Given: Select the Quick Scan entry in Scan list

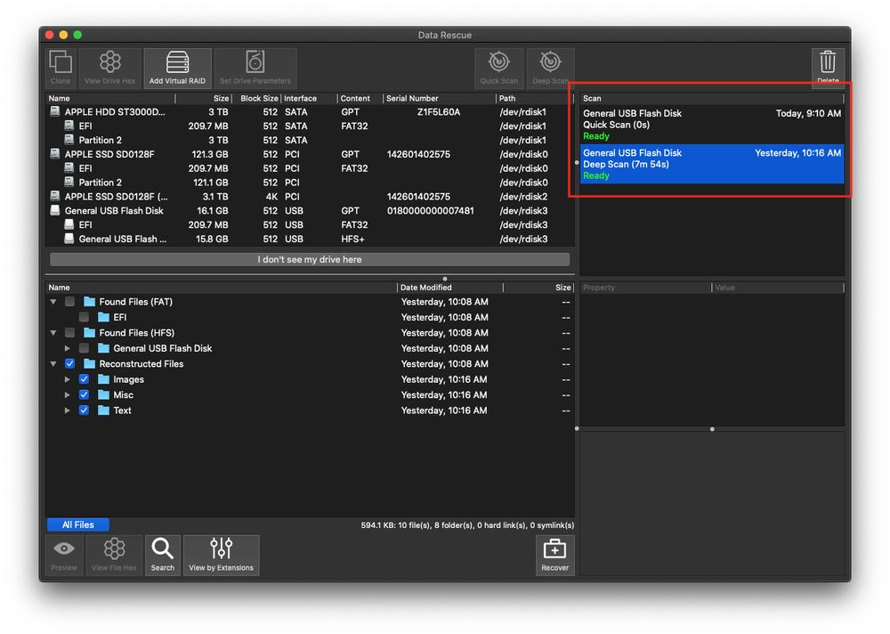Looking at the screenshot, I should click(x=710, y=124).
